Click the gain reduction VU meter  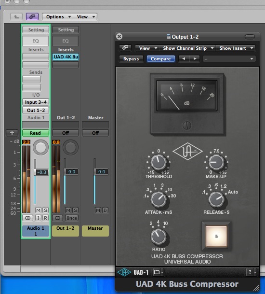point(187,96)
